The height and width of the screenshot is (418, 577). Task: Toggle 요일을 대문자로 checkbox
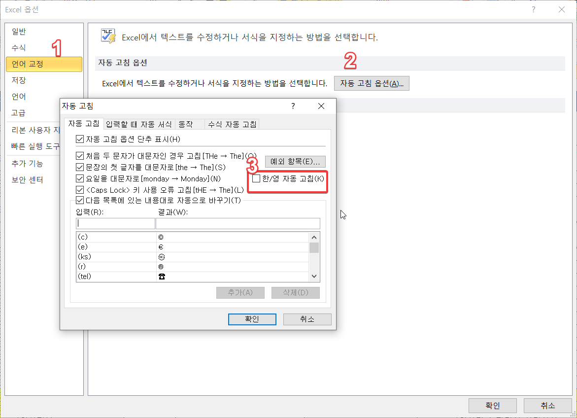80,178
